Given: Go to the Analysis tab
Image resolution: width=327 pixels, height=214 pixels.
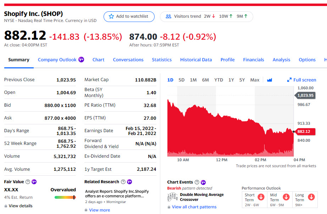Looking at the screenshot, I should [281, 60].
